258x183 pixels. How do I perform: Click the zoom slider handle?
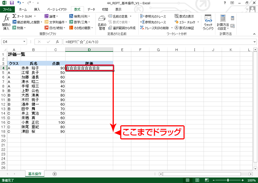pyautogui.click(x=228, y=180)
